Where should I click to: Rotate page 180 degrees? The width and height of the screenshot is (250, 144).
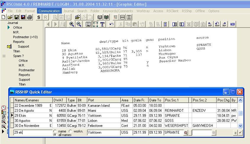pyautogui.click(x=217, y=24)
